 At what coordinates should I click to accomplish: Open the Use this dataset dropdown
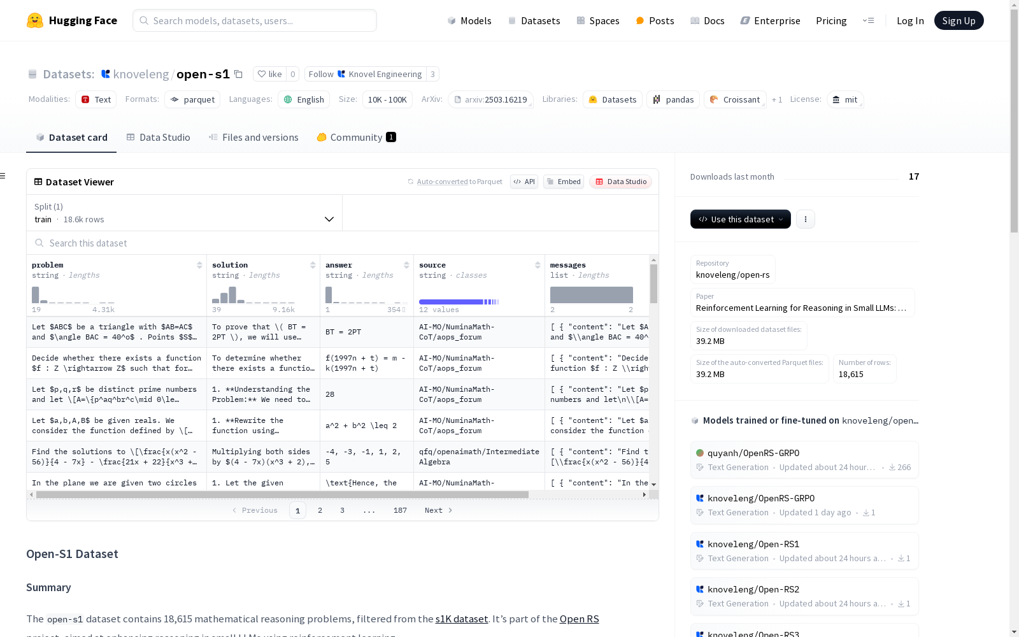pyautogui.click(x=741, y=219)
